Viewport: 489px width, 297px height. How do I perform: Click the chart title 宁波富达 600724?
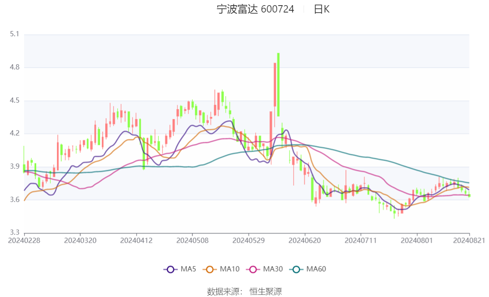click(x=255, y=9)
